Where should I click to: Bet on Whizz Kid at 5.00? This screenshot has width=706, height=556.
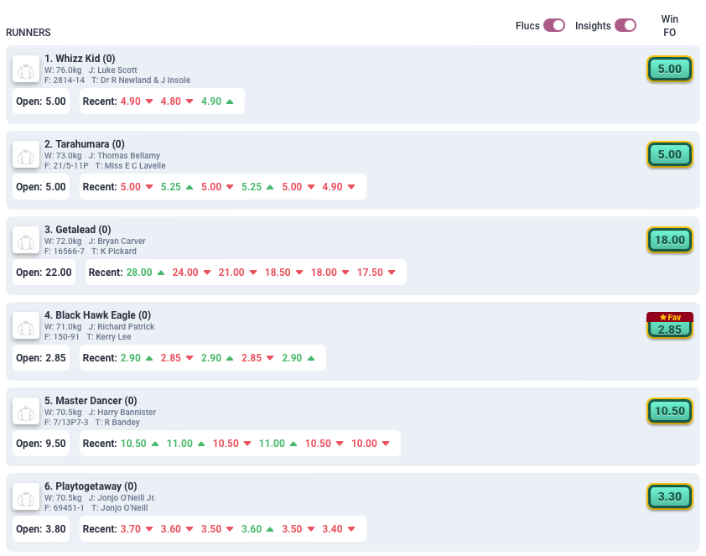click(x=669, y=69)
